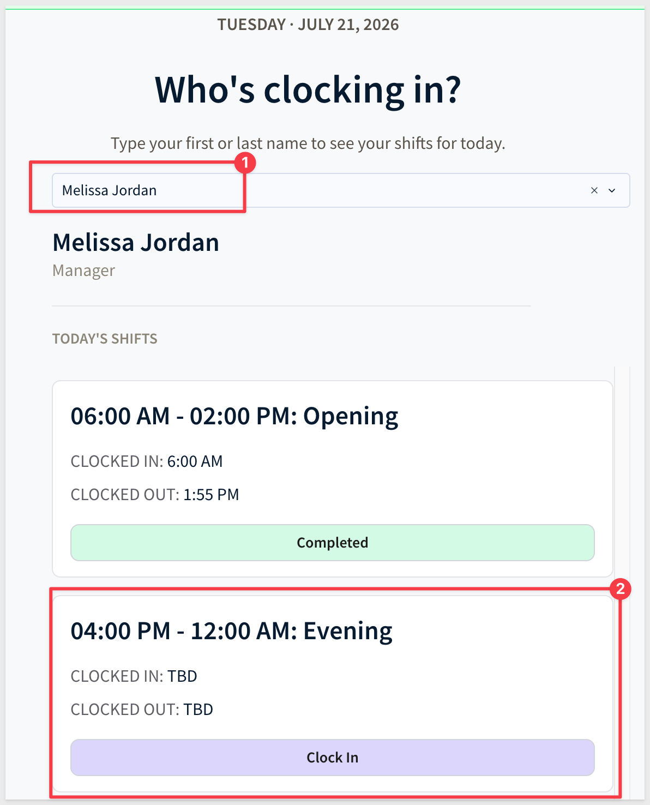Click into the Melissa Jordan name field
650x805 pixels.
tap(341, 190)
